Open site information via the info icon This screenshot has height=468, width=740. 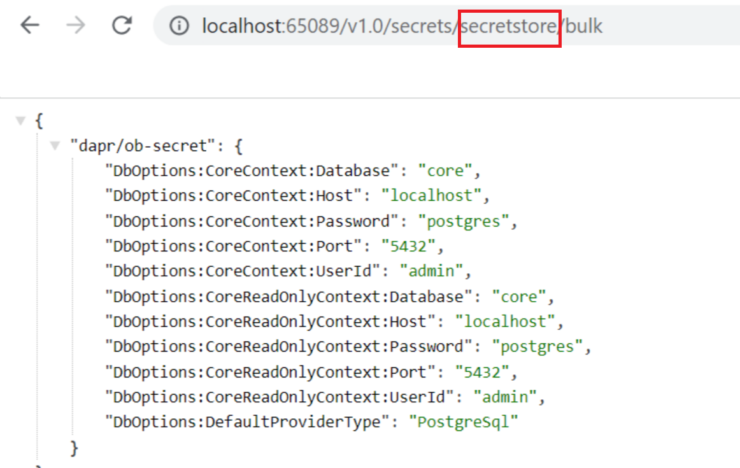tap(179, 26)
